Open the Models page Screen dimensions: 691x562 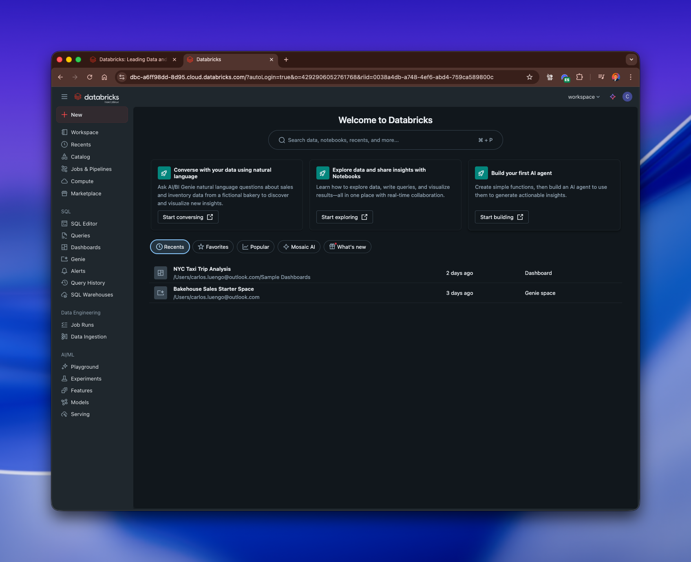point(79,402)
